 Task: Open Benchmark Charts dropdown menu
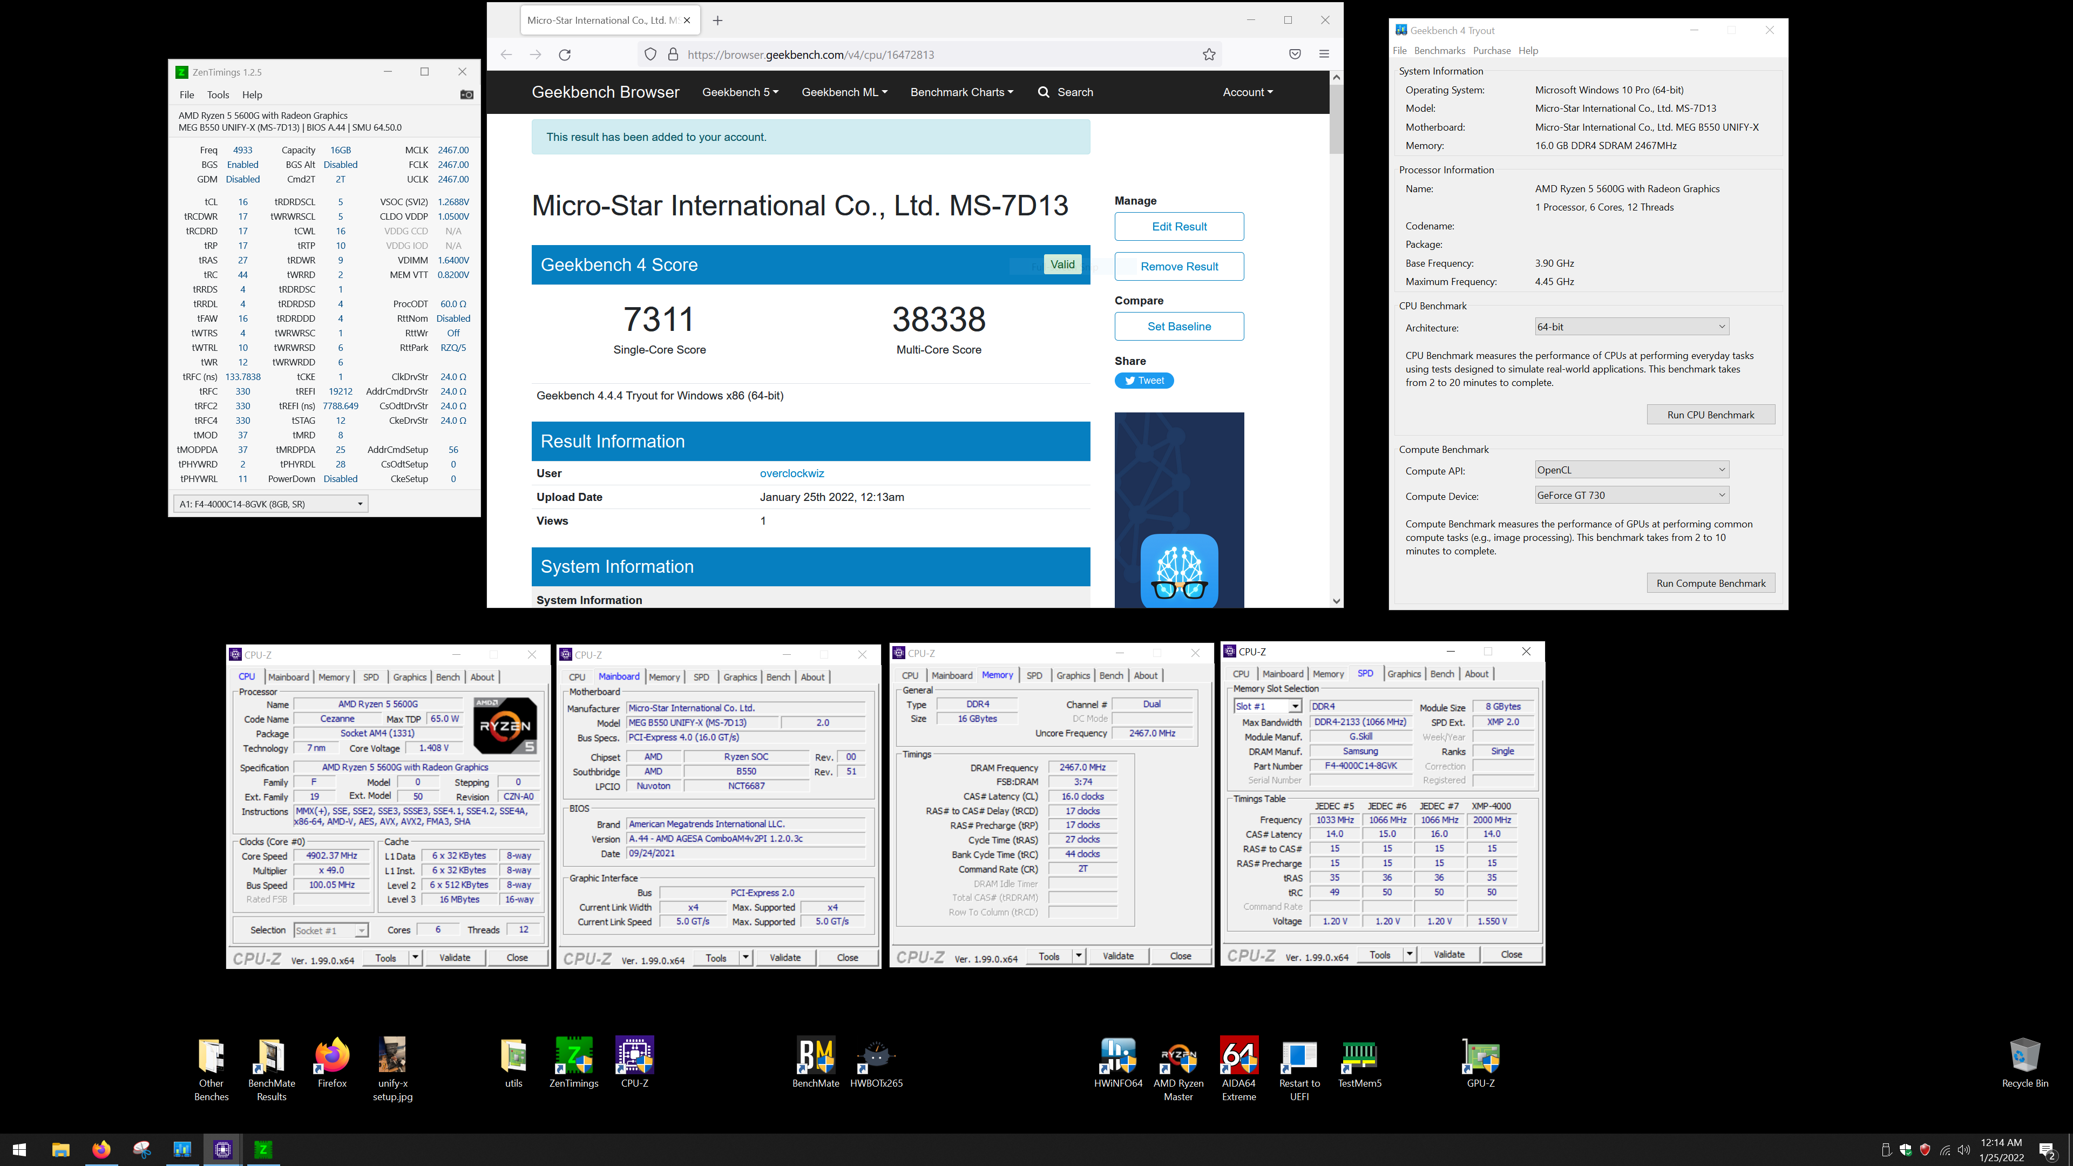(961, 92)
